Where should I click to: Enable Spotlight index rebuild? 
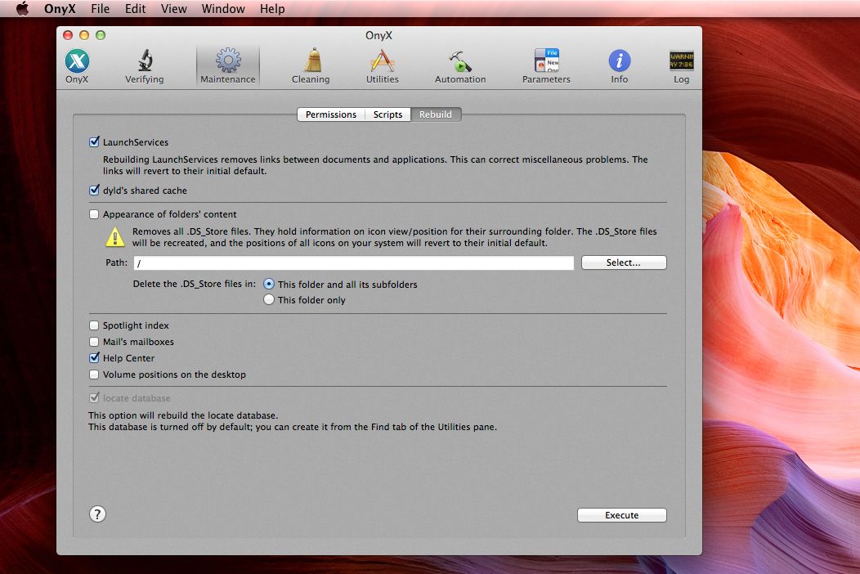[94, 325]
